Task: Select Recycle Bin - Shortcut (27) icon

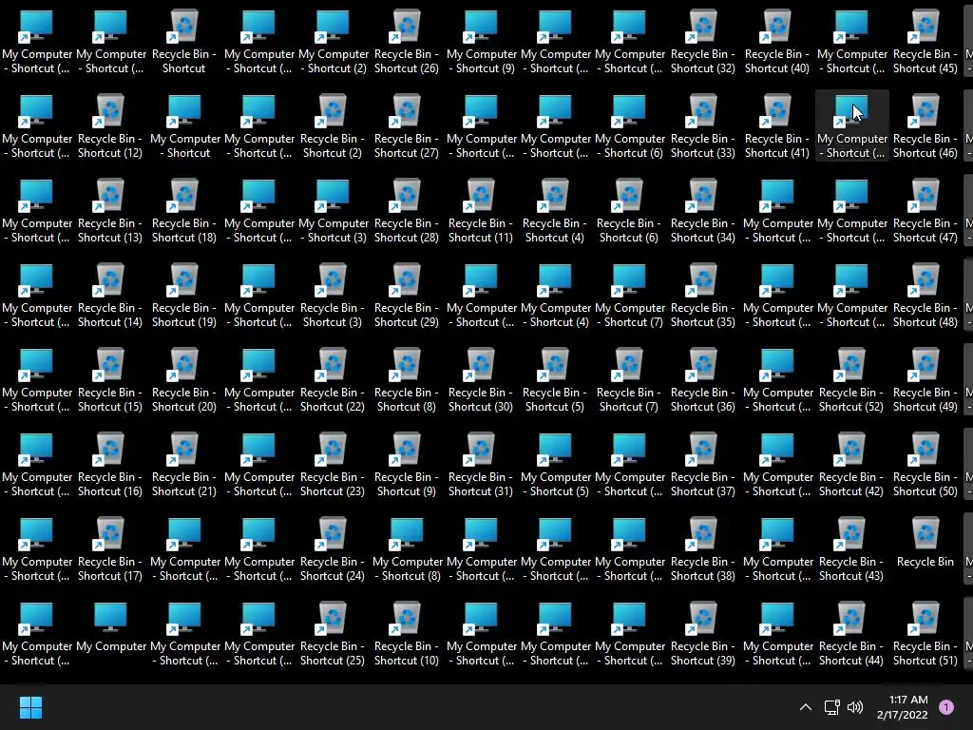Action: click(407, 125)
